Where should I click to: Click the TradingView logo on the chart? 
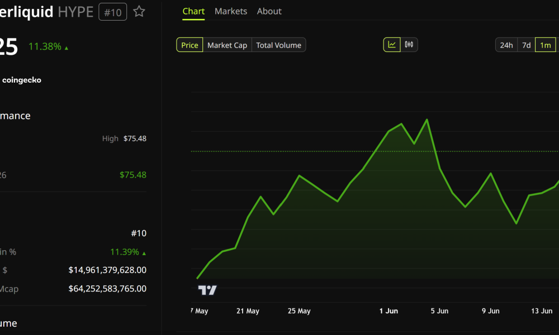click(207, 290)
